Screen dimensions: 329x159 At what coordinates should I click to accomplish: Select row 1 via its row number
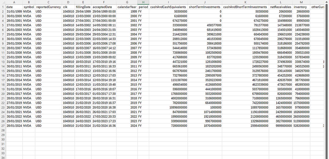pos(3,7)
